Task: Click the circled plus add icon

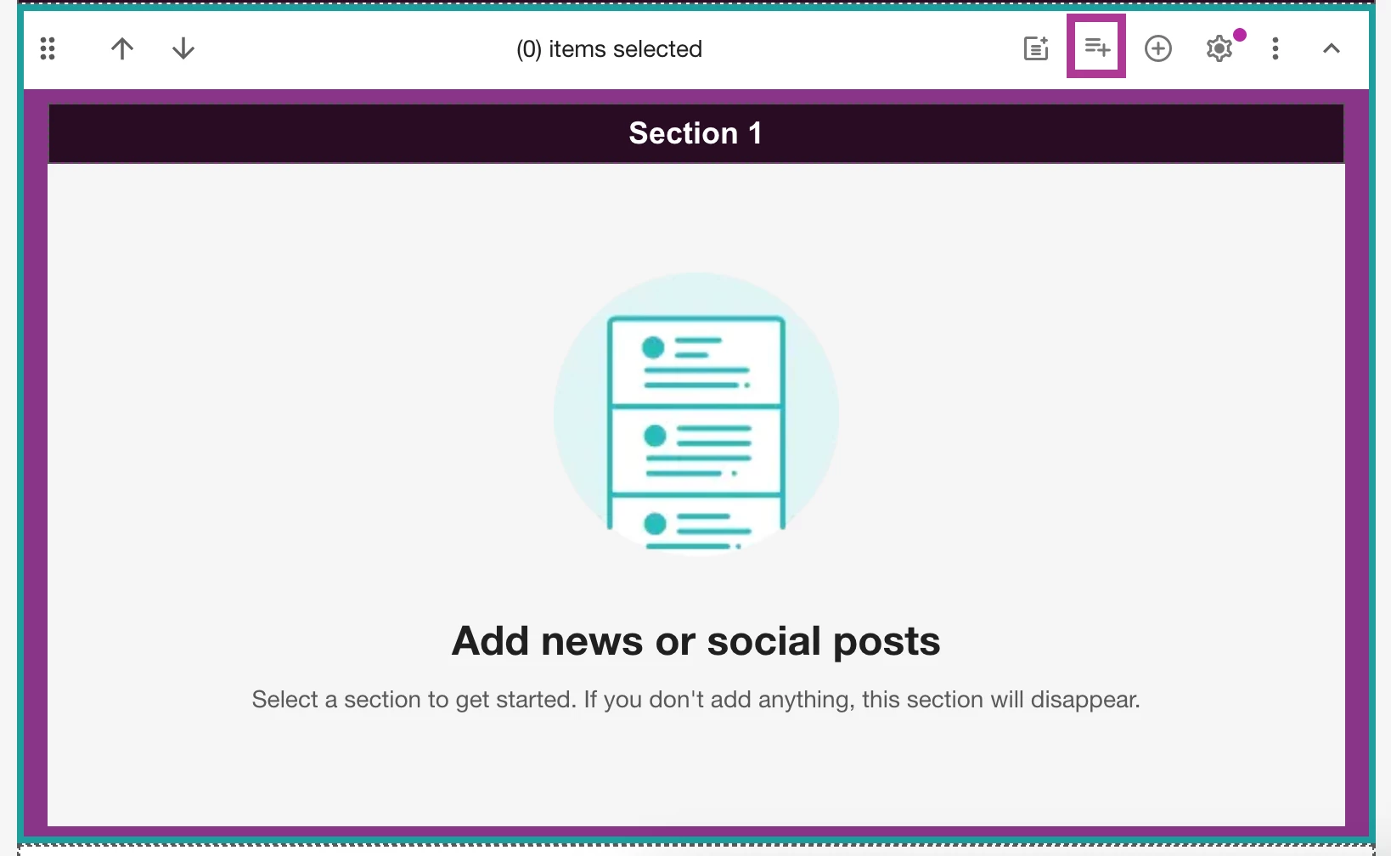Action: 1158,48
